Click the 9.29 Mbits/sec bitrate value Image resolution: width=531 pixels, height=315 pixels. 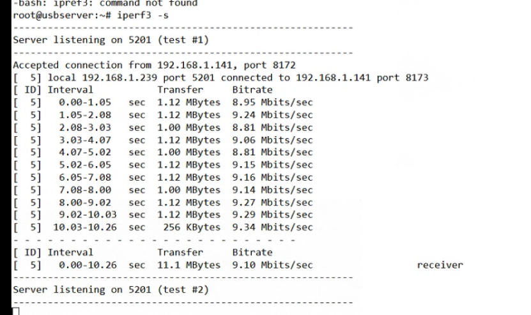pyautogui.click(x=273, y=215)
